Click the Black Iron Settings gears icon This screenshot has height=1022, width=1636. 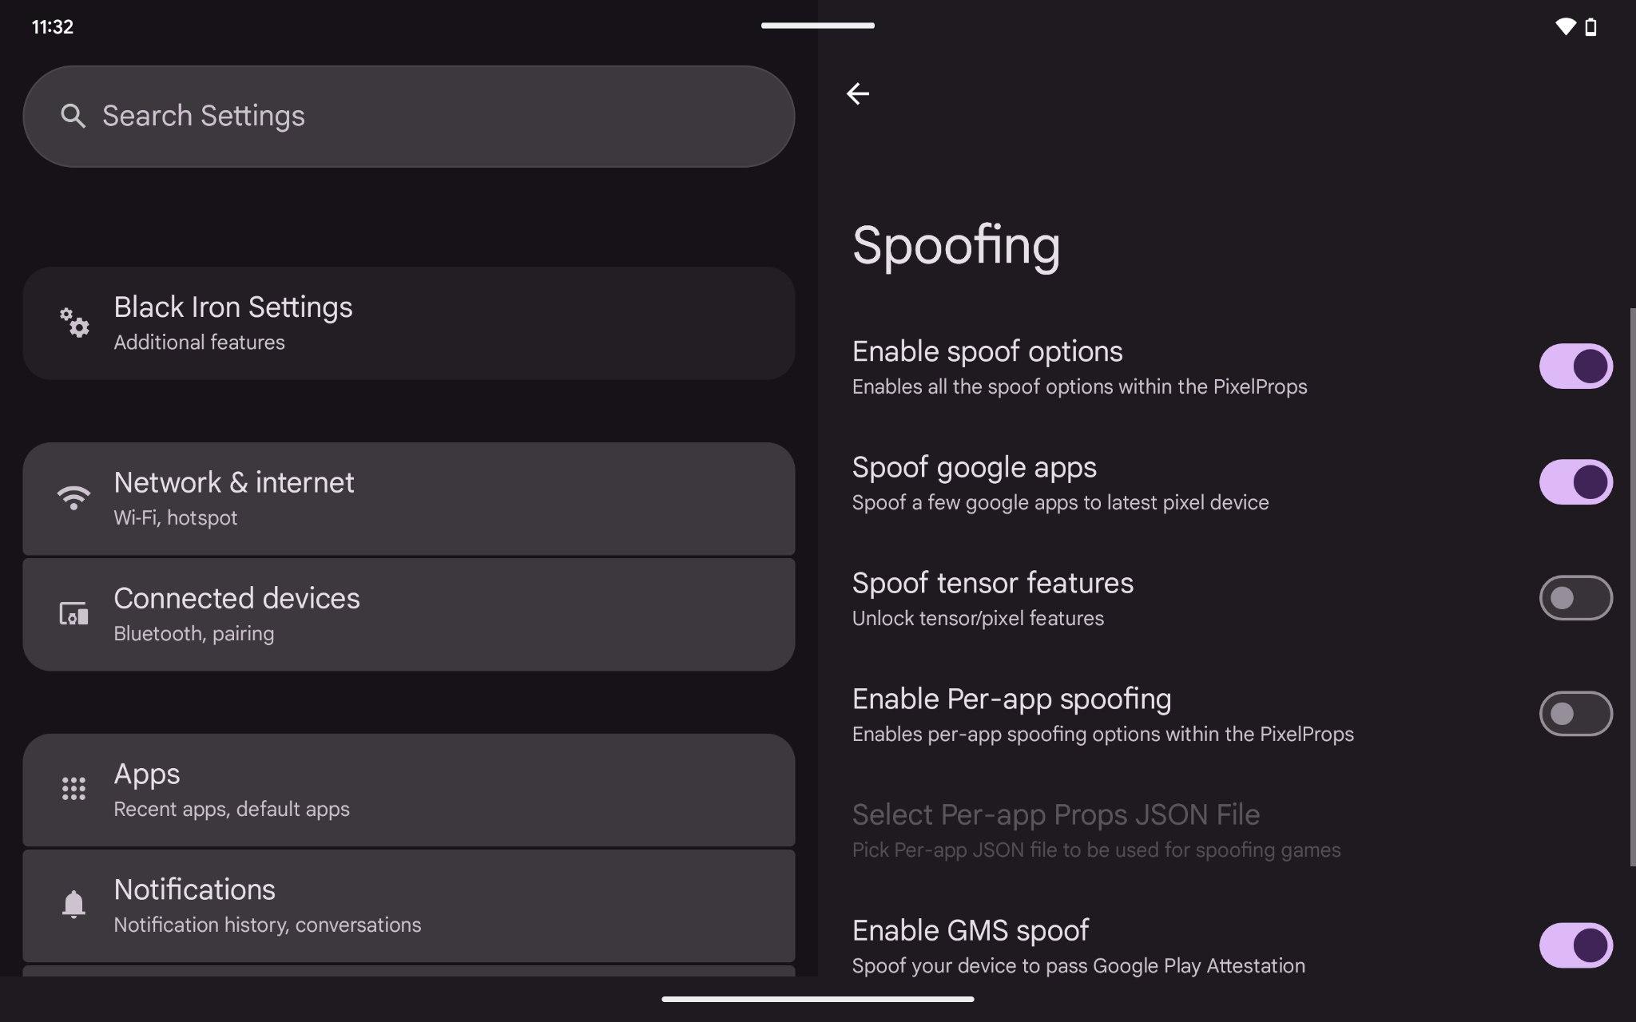click(74, 323)
